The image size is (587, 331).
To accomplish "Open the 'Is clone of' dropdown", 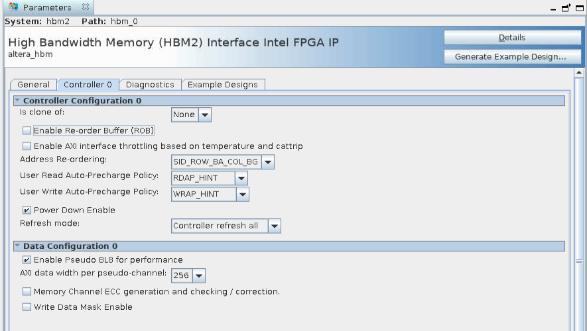I will pos(205,115).
